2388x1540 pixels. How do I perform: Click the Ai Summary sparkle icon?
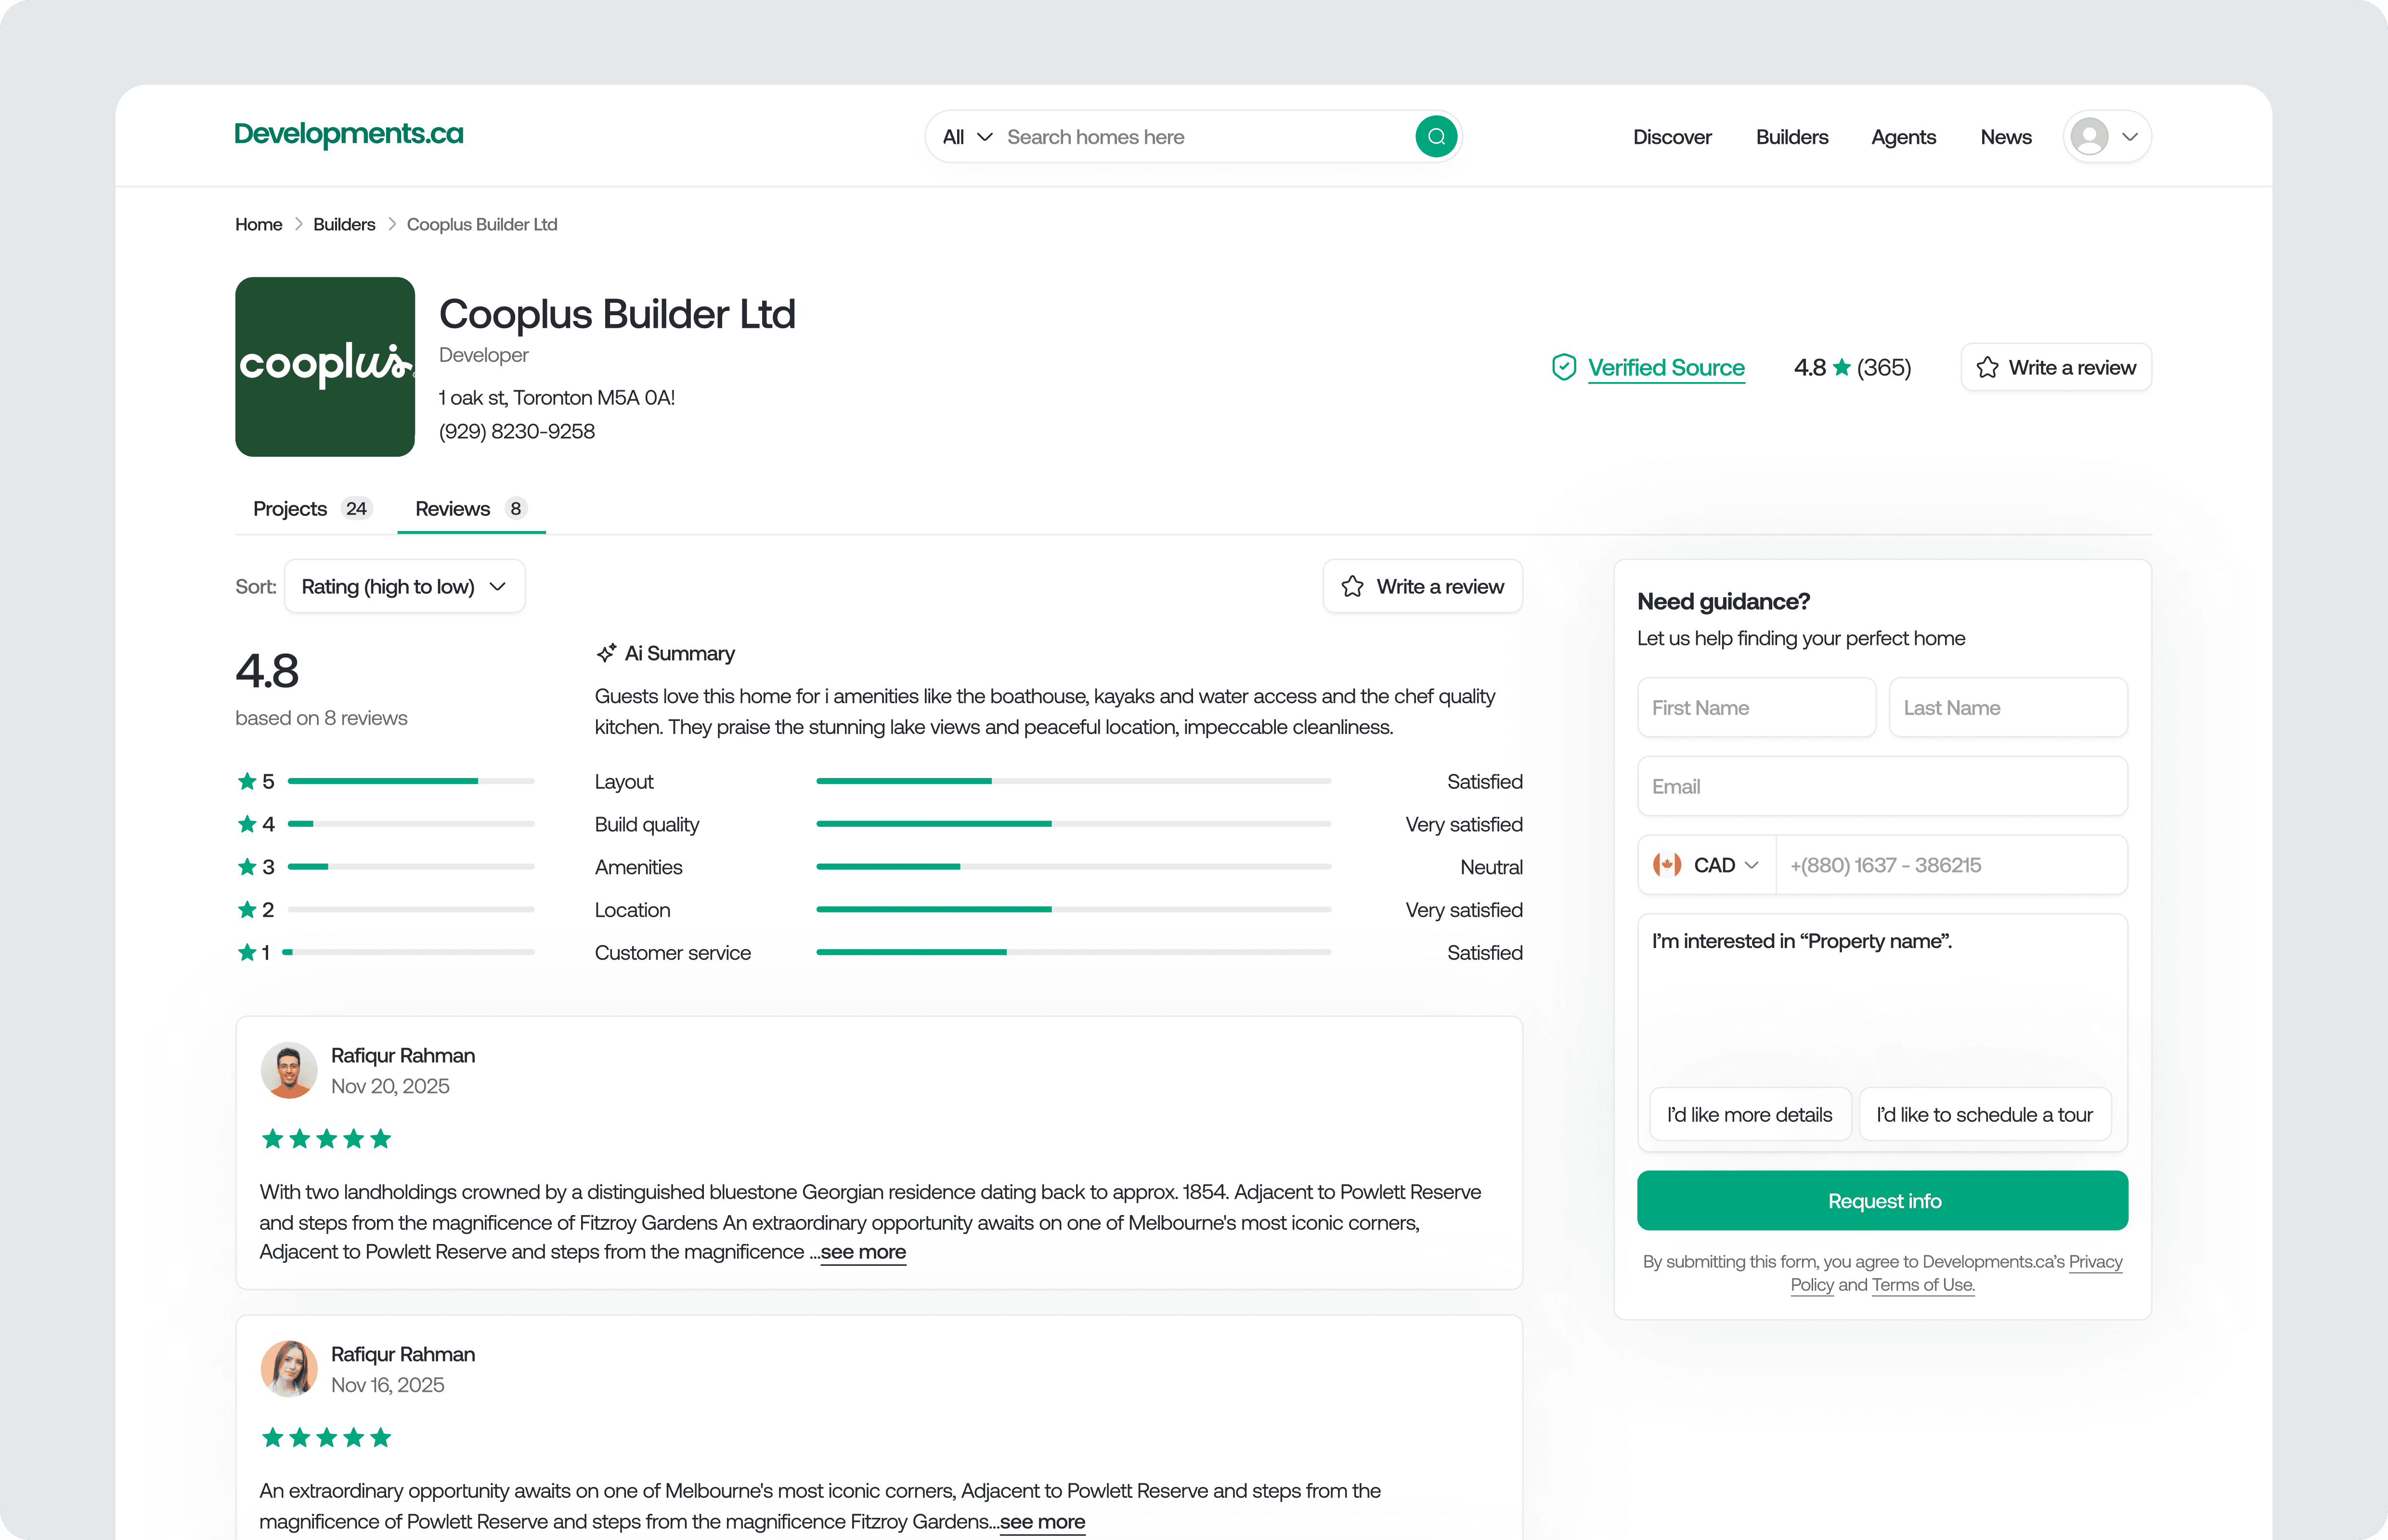[606, 652]
